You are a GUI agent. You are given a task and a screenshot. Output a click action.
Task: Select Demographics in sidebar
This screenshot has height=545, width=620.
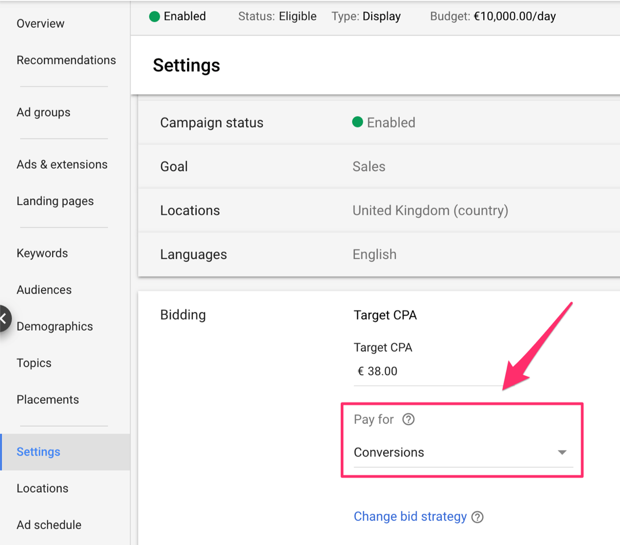pyautogui.click(x=55, y=326)
